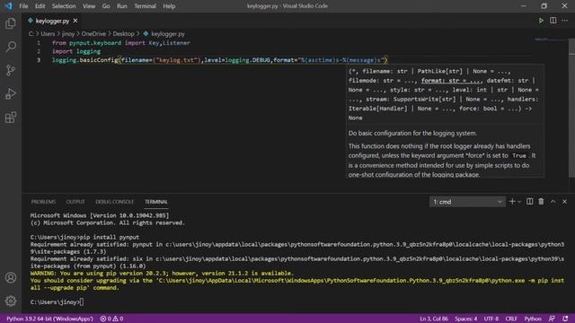The height and width of the screenshot is (323, 575).
Task: Open errors and warnings count in status bar
Action: pos(112,319)
